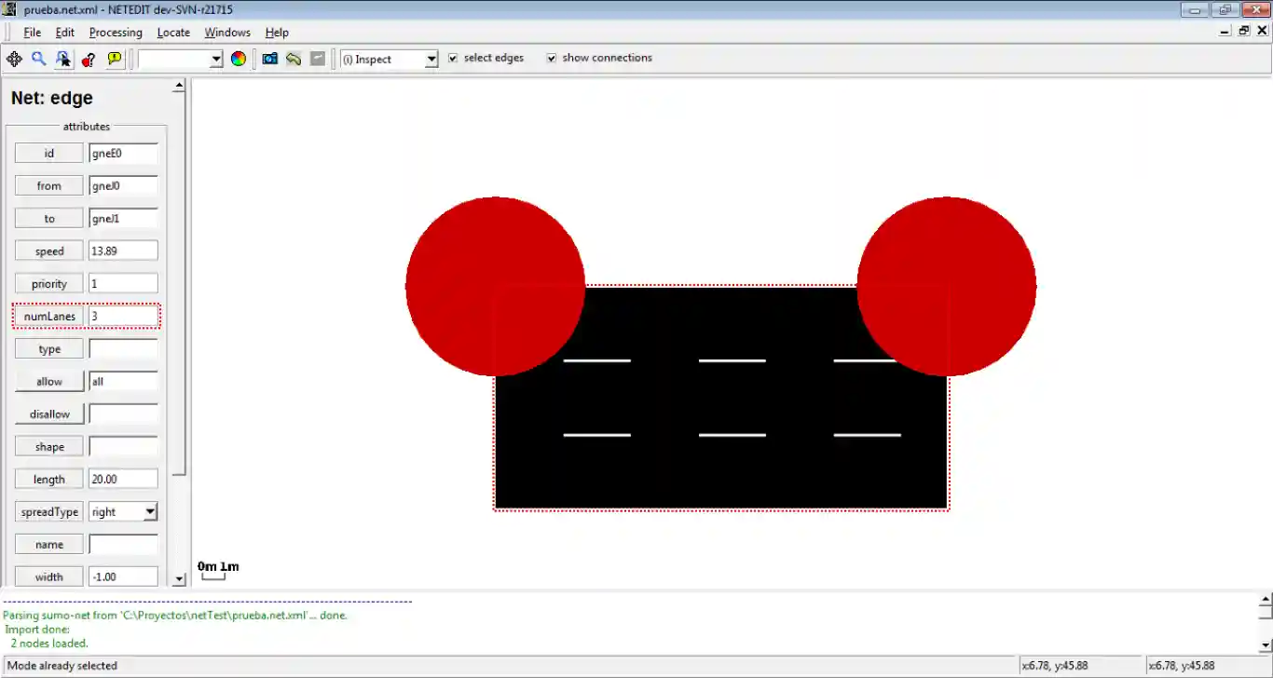Click the locate-with-cursor magnifier icon
This screenshot has height=678, width=1273.
[x=63, y=59]
